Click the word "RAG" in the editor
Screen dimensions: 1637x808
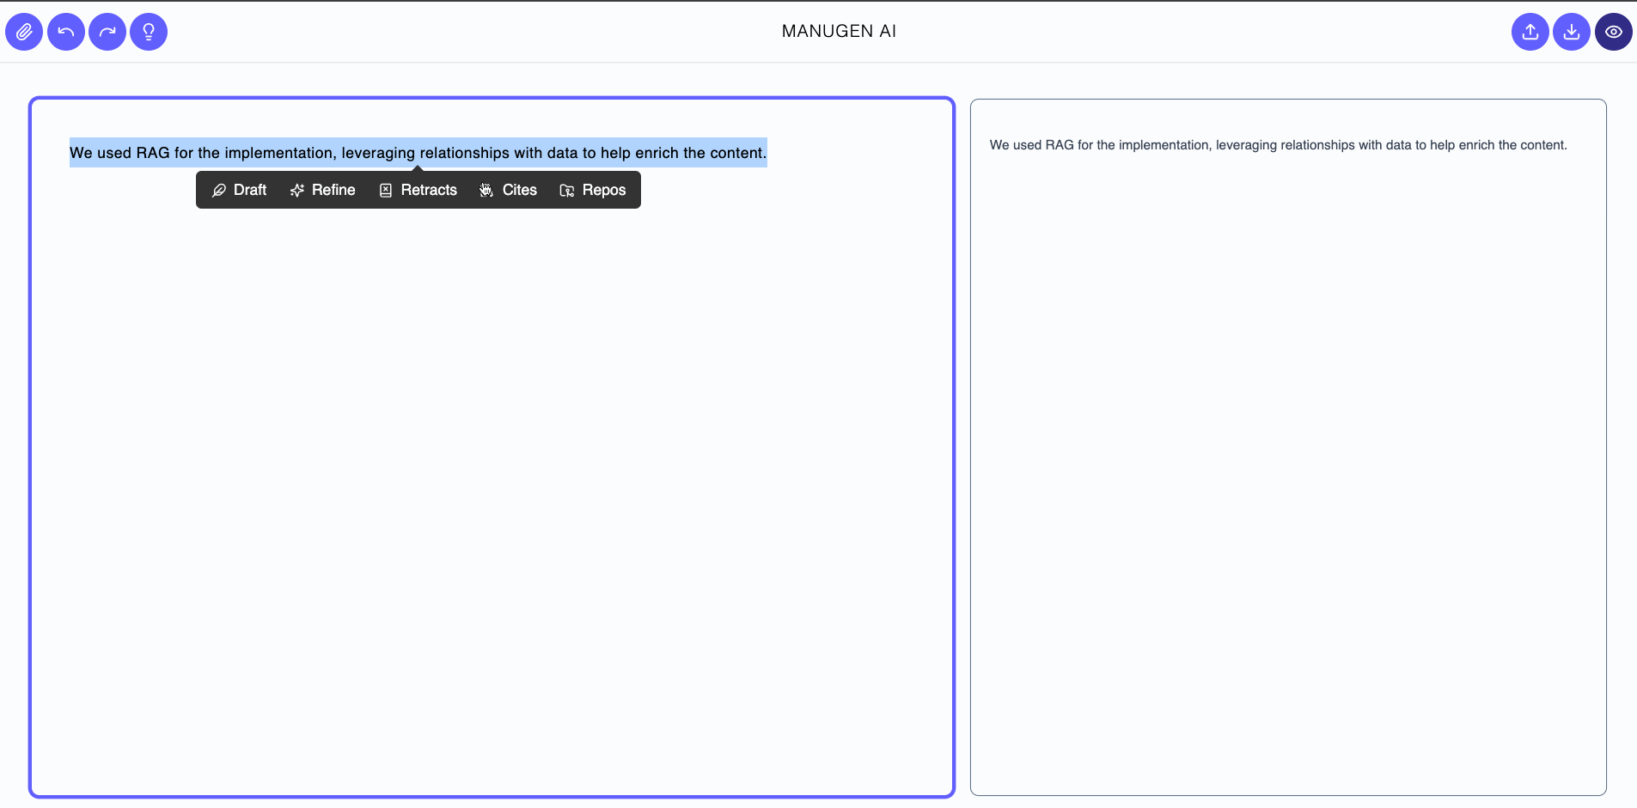(x=152, y=153)
